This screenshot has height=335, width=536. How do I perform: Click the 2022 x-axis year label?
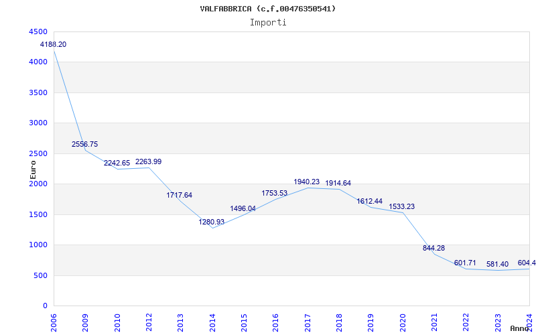pos(466,323)
